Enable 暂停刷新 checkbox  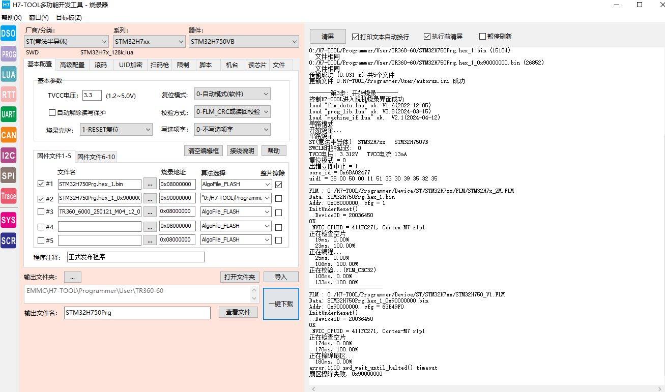(x=482, y=37)
